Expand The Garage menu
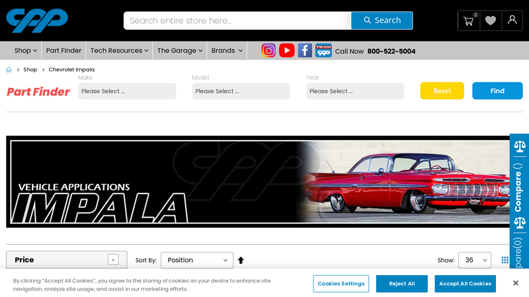The width and height of the screenshot is (529, 297). click(180, 51)
